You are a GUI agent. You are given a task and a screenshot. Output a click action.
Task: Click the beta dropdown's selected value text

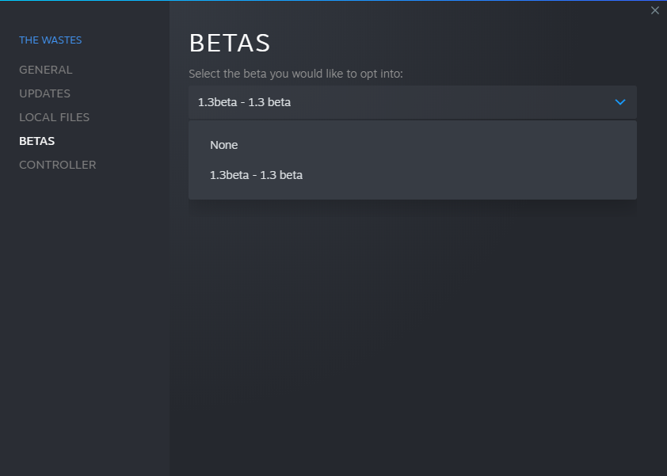tap(244, 102)
